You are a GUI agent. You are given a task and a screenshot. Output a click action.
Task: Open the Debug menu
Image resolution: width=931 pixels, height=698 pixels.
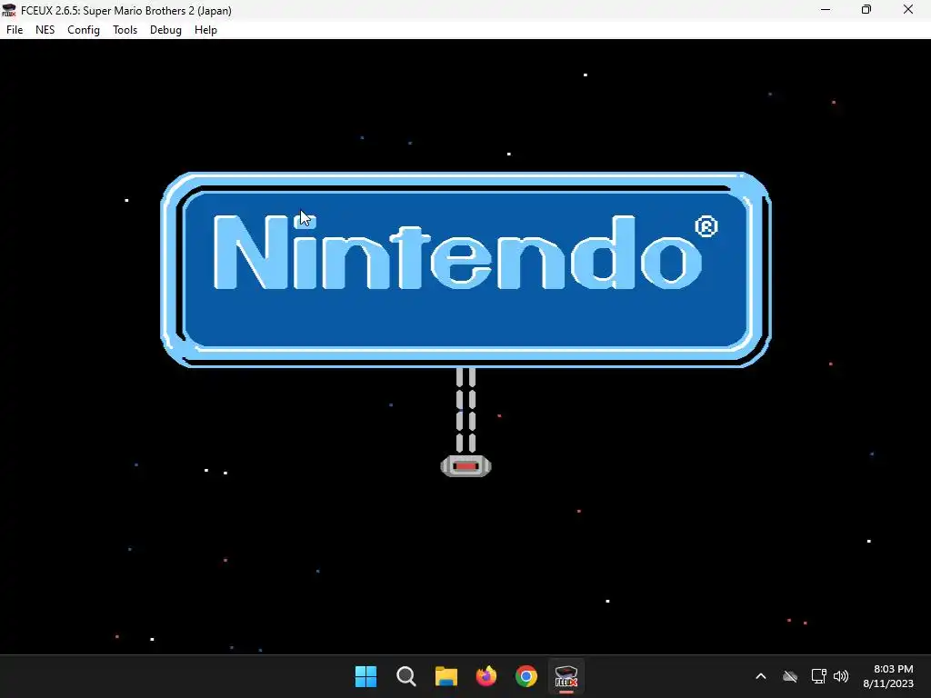pos(165,30)
